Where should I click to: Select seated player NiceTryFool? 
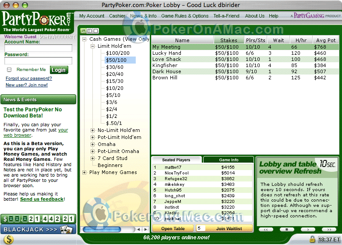[x=202, y=173]
